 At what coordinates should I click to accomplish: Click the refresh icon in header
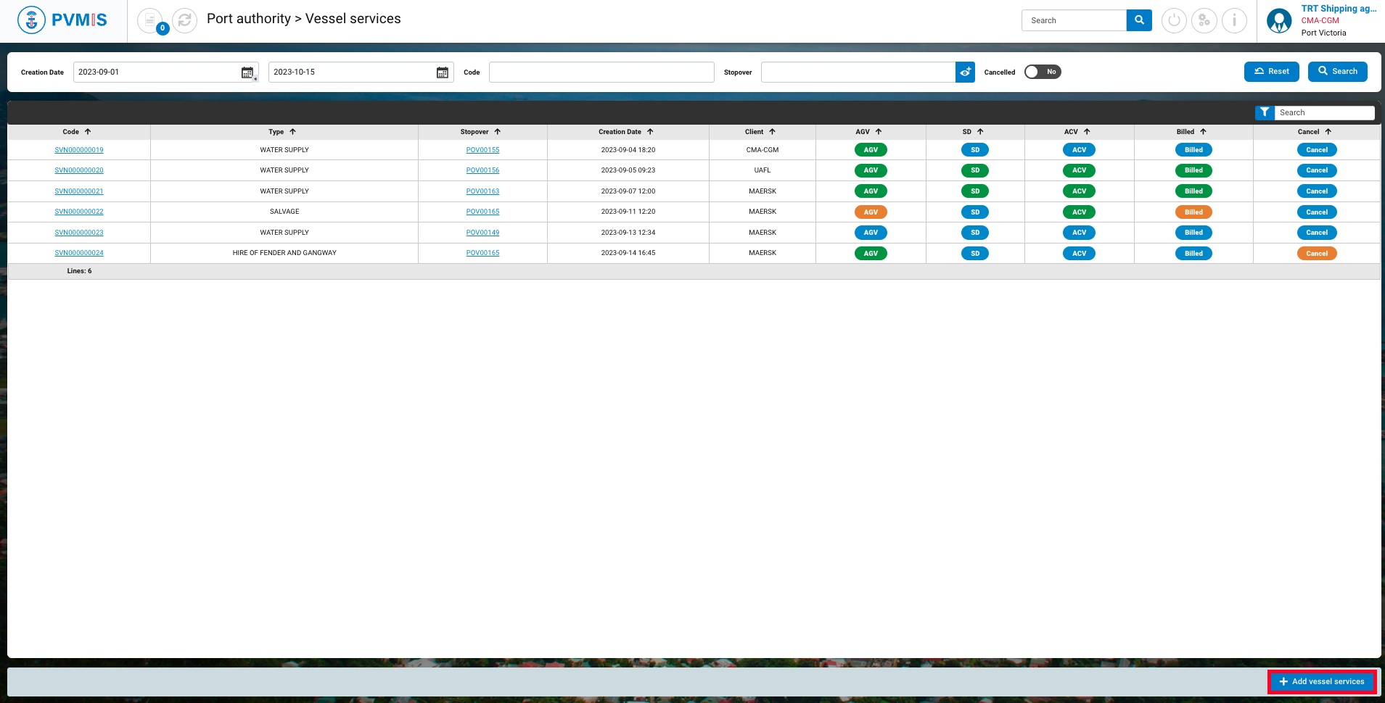coord(185,20)
